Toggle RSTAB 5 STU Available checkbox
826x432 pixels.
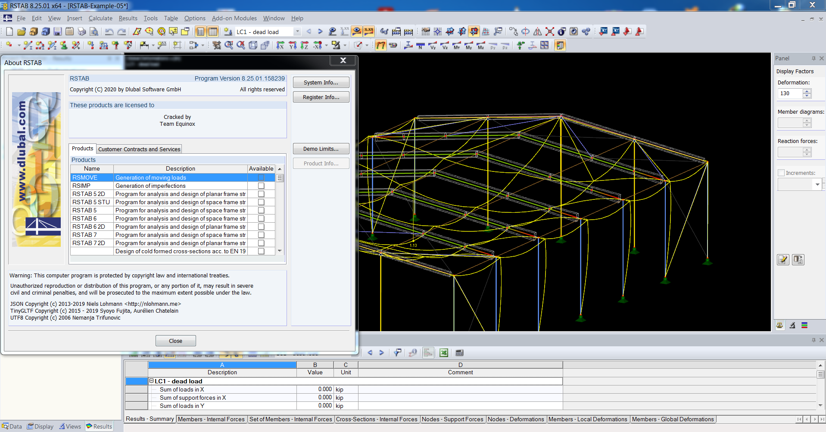pyautogui.click(x=261, y=202)
